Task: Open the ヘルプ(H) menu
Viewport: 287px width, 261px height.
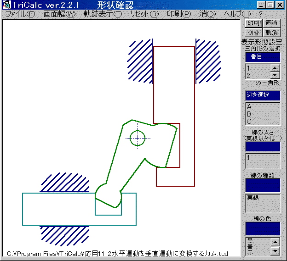Action: [237, 14]
